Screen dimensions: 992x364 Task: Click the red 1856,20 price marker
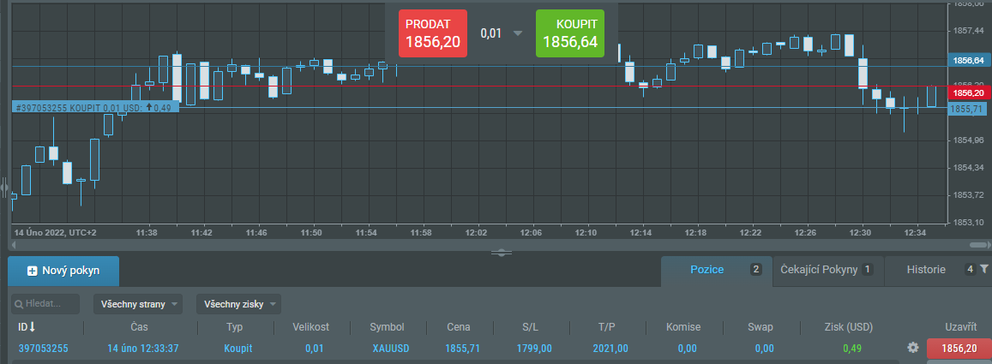click(968, 92)
